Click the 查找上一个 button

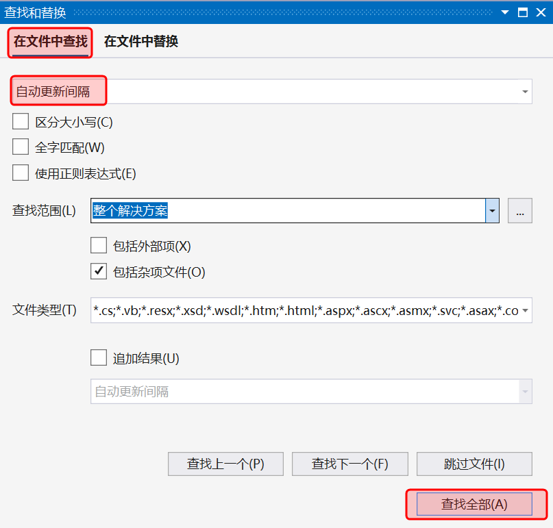225,464
